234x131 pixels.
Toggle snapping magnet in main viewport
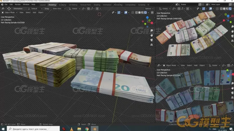click(x=88, y=9)
